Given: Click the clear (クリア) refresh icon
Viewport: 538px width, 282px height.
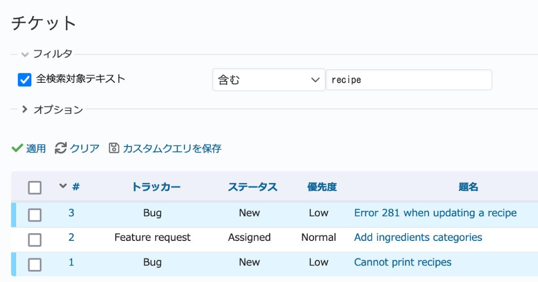Looking at the screenshot, I should click(61, 148).
